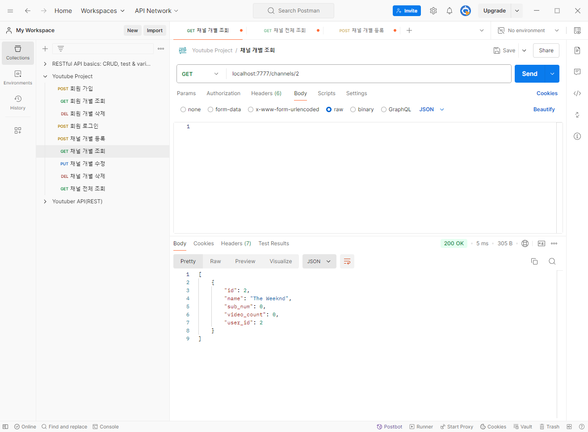Open the raw body JSON format dropdown
The image size is (588, 432).
432,109
